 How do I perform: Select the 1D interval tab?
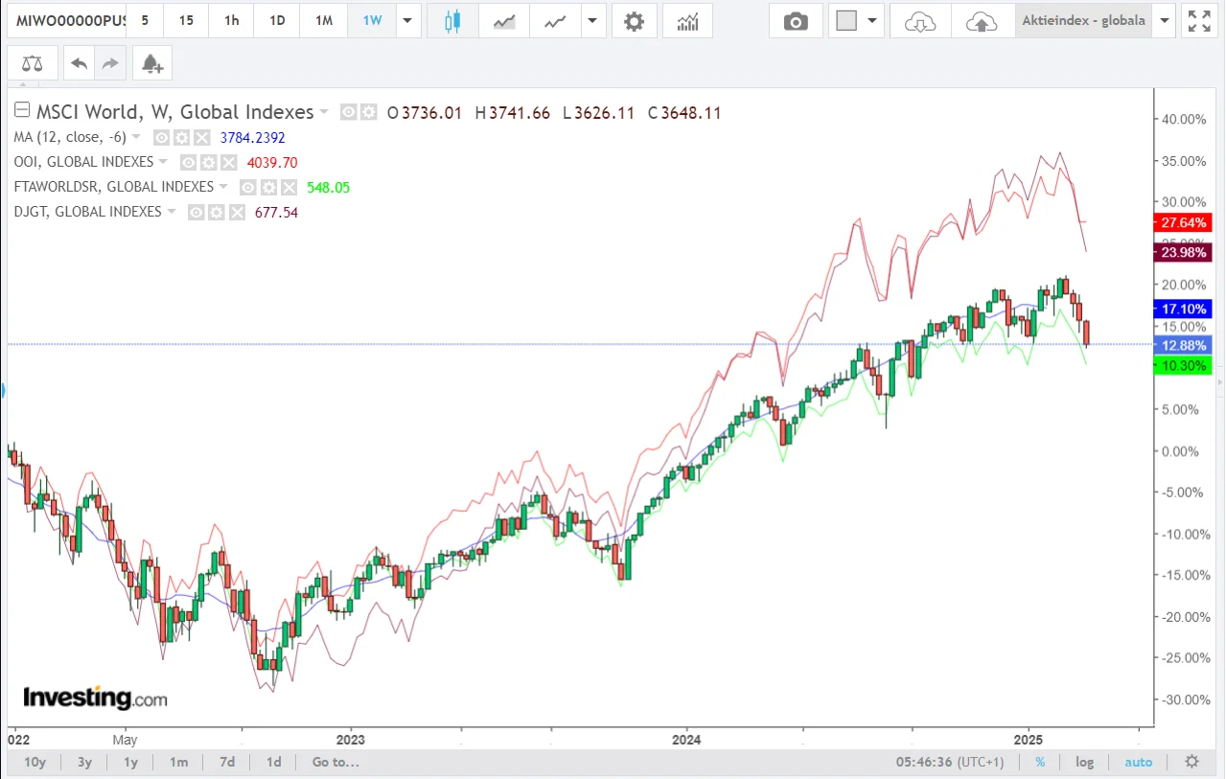pos(277,21)
